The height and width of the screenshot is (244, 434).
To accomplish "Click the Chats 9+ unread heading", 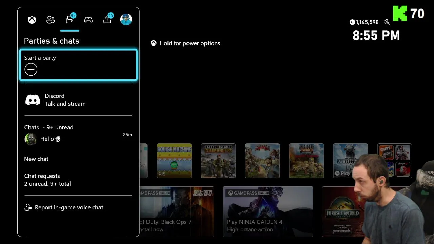I will [x=49, y=127].
